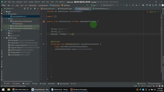Open the Build menu
164x92 pixels.
(x=43, y=2)
